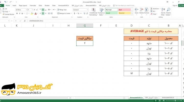184x102 pixels.
Task: Expand AutoSum dropdown arrow
Action: (x=160, y=9)
